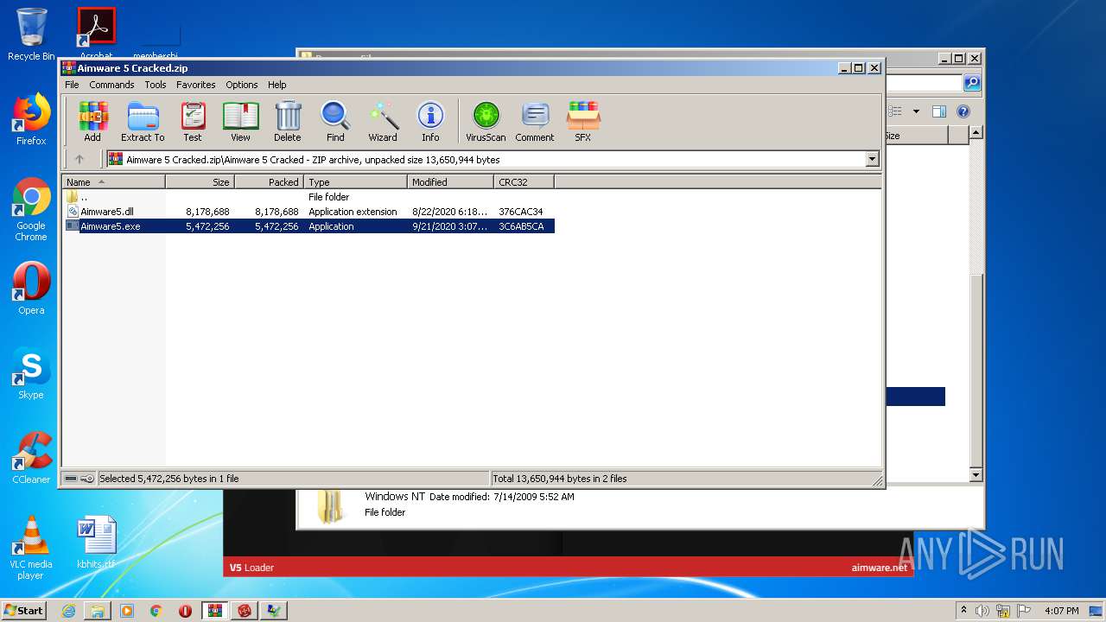Open Windows Explorer taskbar icon
Image resolution: width=1106 pixels, height=622 pixels.
[98, 611]
